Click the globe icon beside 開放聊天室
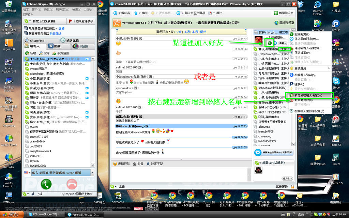The image size is (349, 218). (x=276, y=23)
